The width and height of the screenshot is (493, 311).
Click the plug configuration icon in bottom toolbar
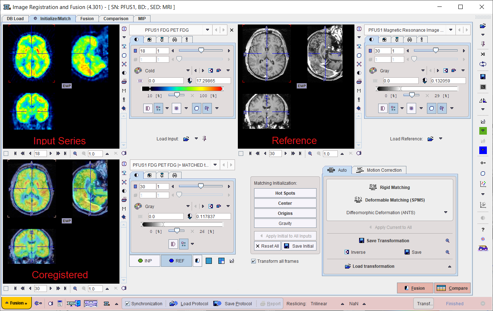[x=38, y=303]
